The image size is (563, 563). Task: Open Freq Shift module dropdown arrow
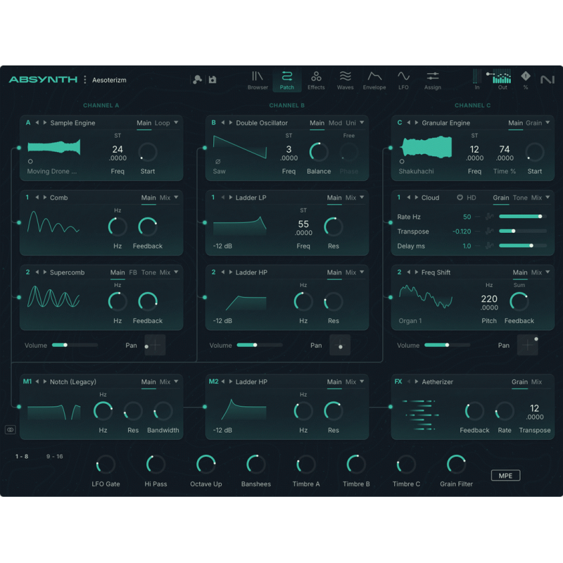click(x=548, y=272)
